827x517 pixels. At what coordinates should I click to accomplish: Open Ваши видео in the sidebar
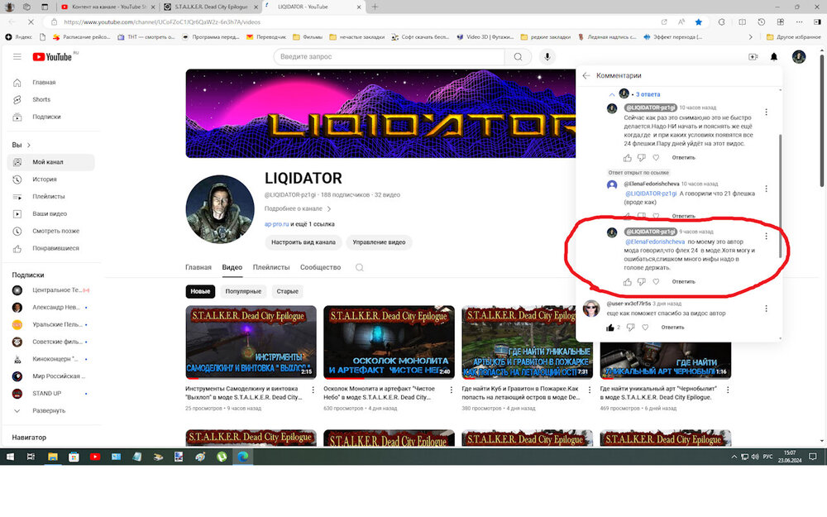click(x=51, y=213)
